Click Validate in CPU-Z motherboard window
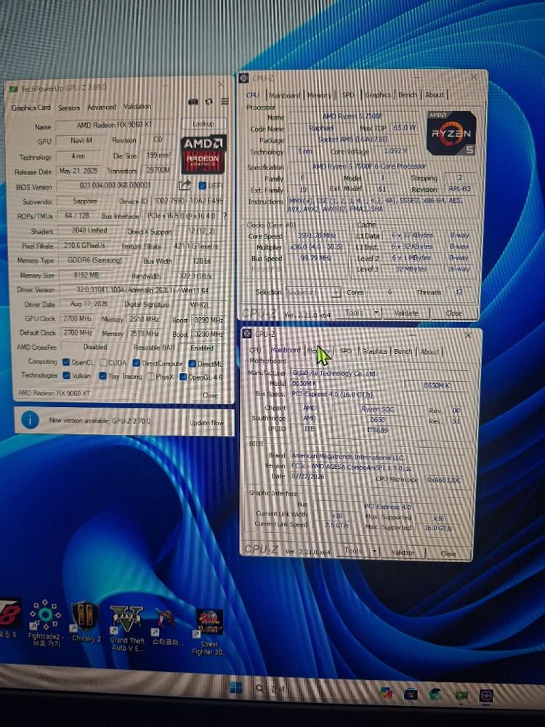Image resolution: width=545 pixels, height=727 pixels. tap(403, 553)
